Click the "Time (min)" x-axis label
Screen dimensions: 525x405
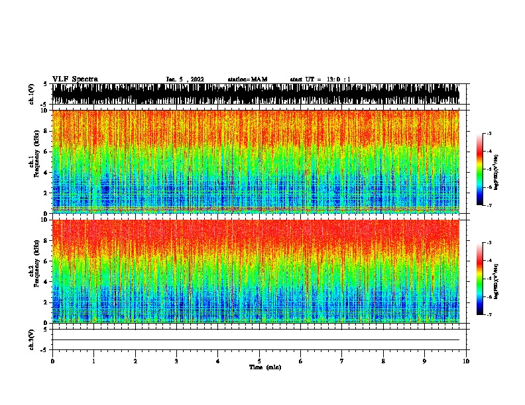(x=265, y=367)
